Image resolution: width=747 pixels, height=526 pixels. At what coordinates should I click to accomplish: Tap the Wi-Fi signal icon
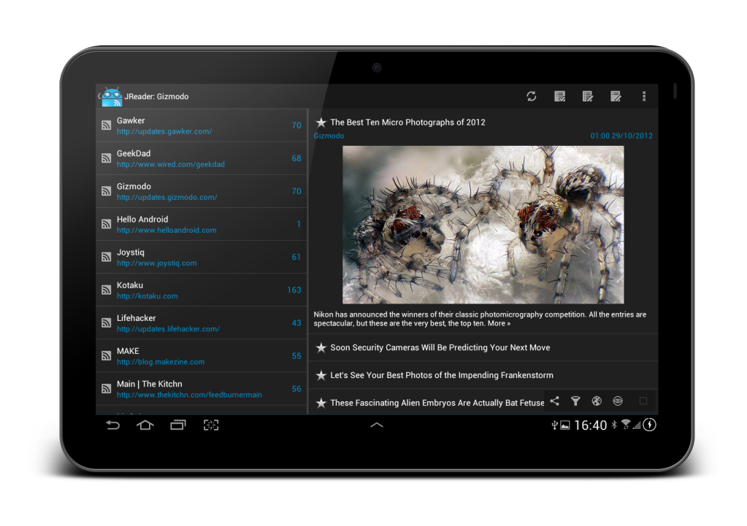[x=626, y=425]
